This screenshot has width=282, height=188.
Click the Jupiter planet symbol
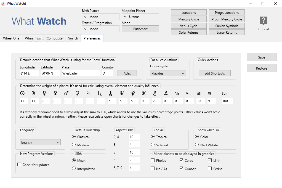[88, 93]
